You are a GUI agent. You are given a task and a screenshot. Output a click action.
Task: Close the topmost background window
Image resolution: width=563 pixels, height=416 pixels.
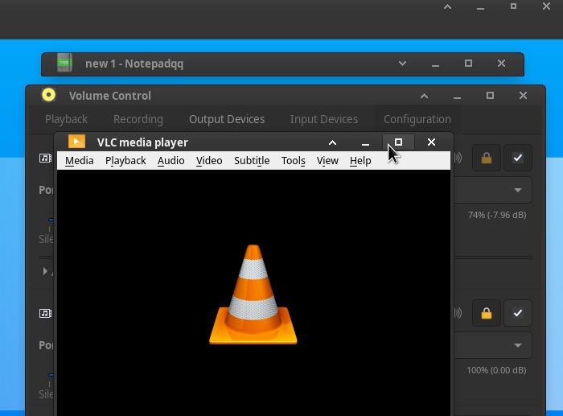[546, 6]
